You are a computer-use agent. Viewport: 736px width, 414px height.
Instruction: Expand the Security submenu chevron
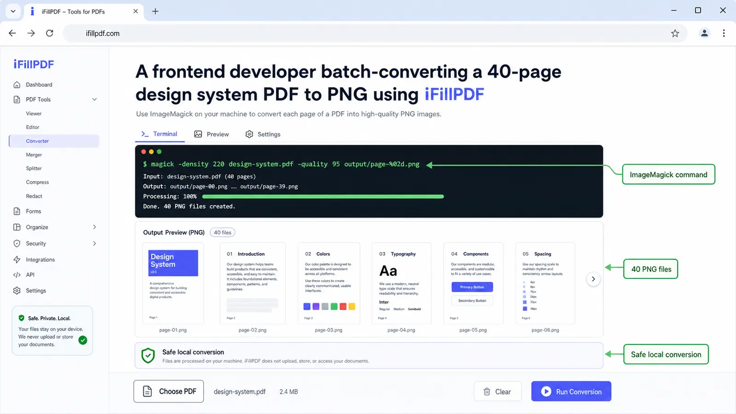tap(94, 243)
